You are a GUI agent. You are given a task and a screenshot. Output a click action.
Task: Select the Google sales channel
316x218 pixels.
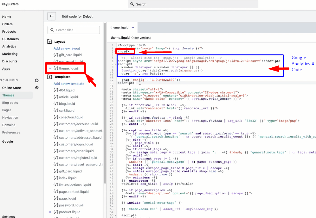tap(8, 141)
